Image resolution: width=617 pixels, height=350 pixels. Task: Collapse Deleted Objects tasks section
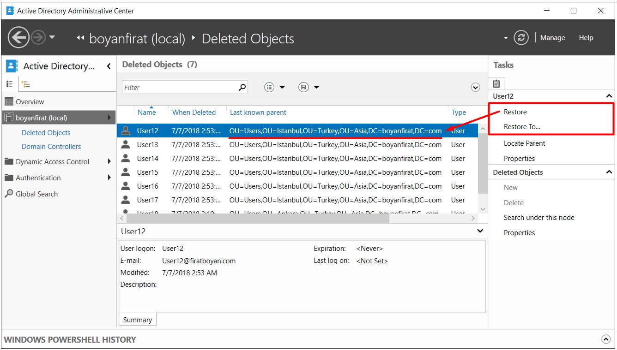pos(609,172)
